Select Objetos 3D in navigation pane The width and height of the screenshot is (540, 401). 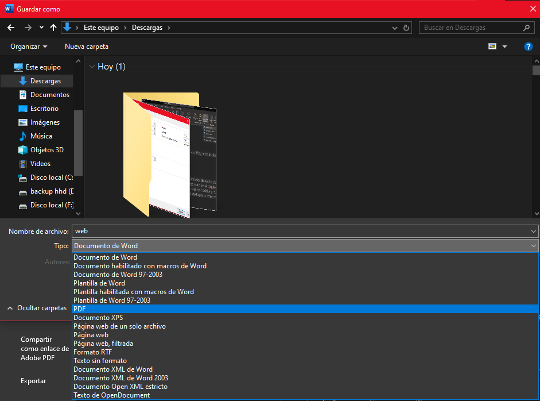46,150
